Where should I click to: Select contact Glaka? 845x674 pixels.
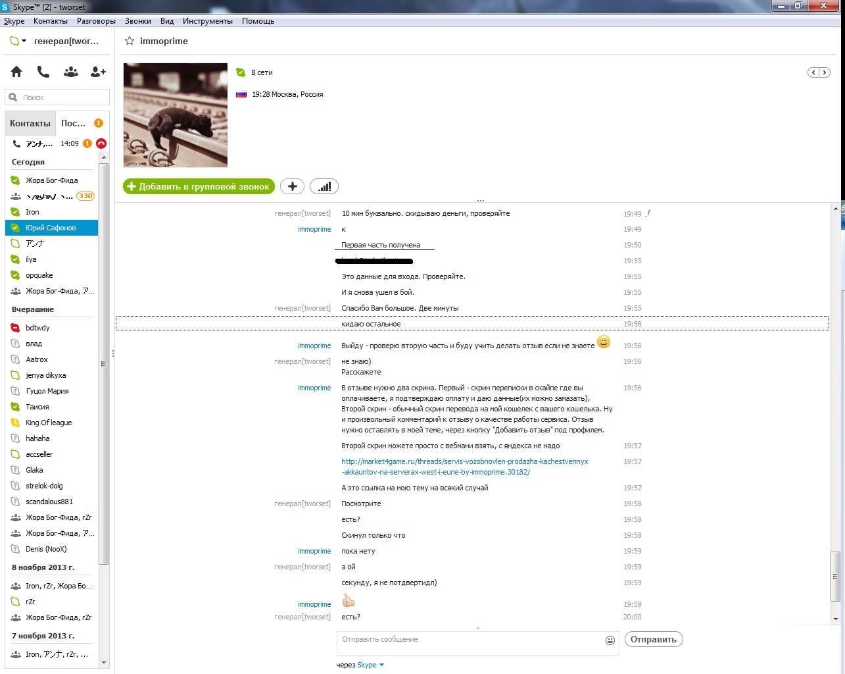click(x=51, y=470)
